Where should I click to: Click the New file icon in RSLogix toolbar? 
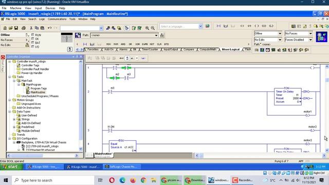click(x=5, y=28)
